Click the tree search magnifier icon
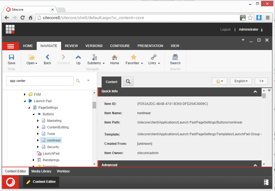 coord(78,81)
